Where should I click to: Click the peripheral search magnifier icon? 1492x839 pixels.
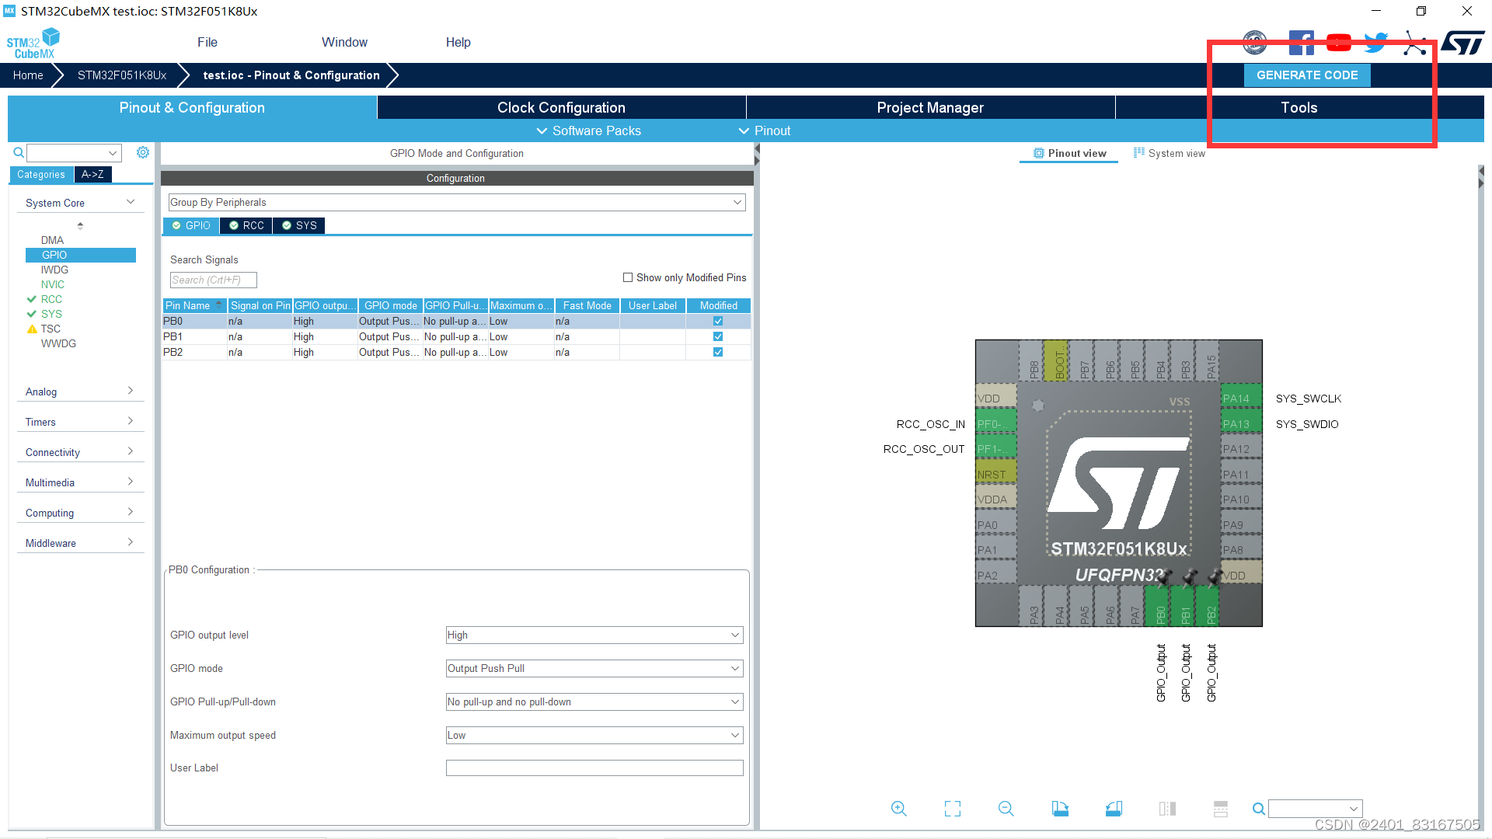[19, 153]
